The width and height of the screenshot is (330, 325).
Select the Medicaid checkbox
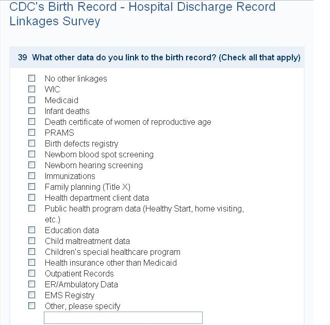point(32,100)
